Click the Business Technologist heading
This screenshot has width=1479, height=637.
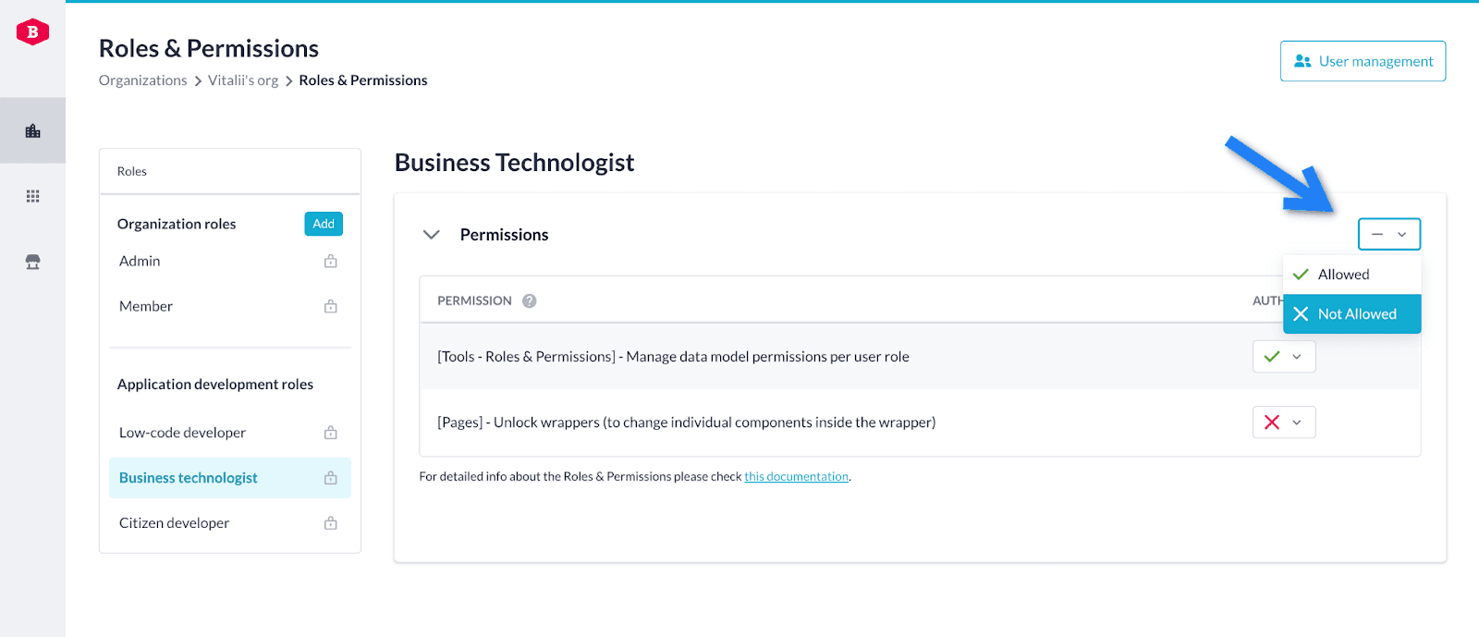coord(514,163)
